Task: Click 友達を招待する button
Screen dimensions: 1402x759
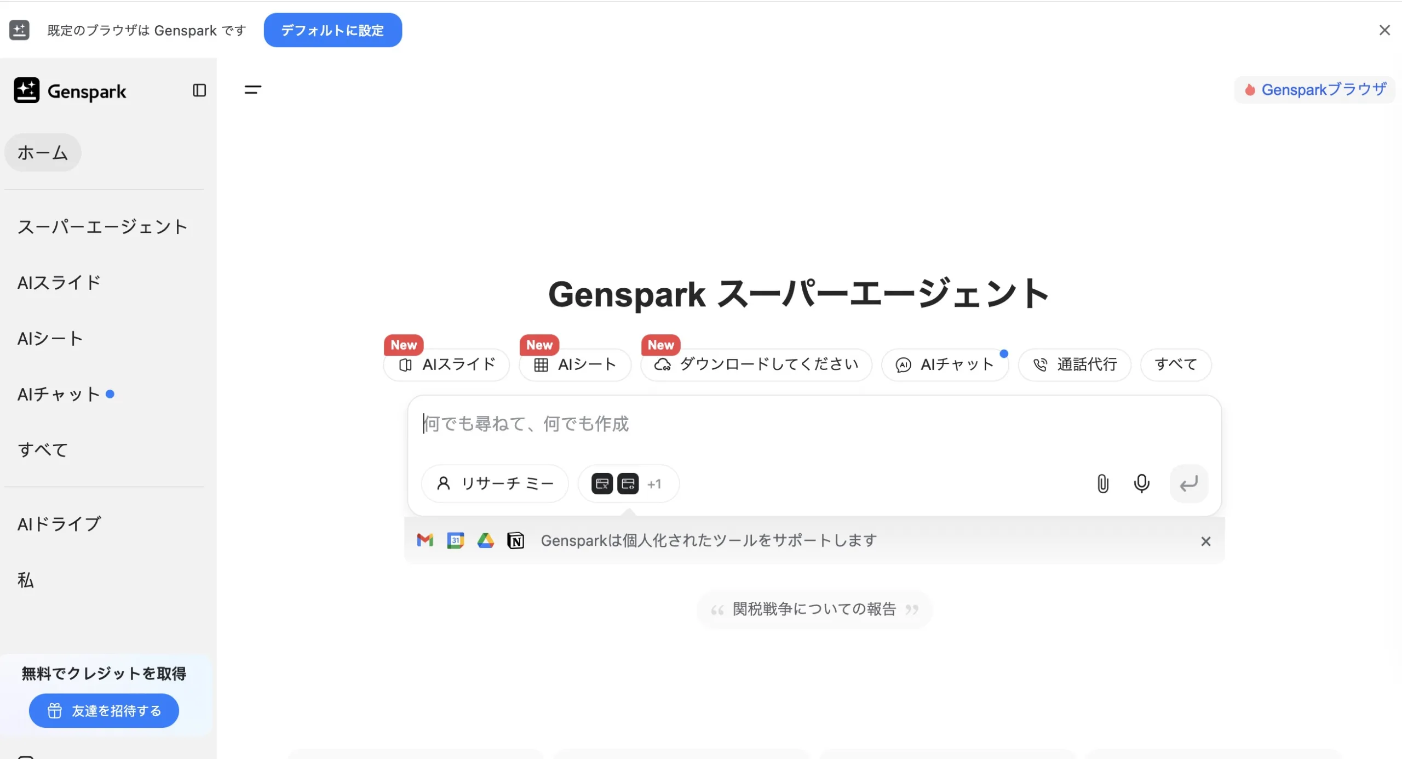Action: click(104, 711)
